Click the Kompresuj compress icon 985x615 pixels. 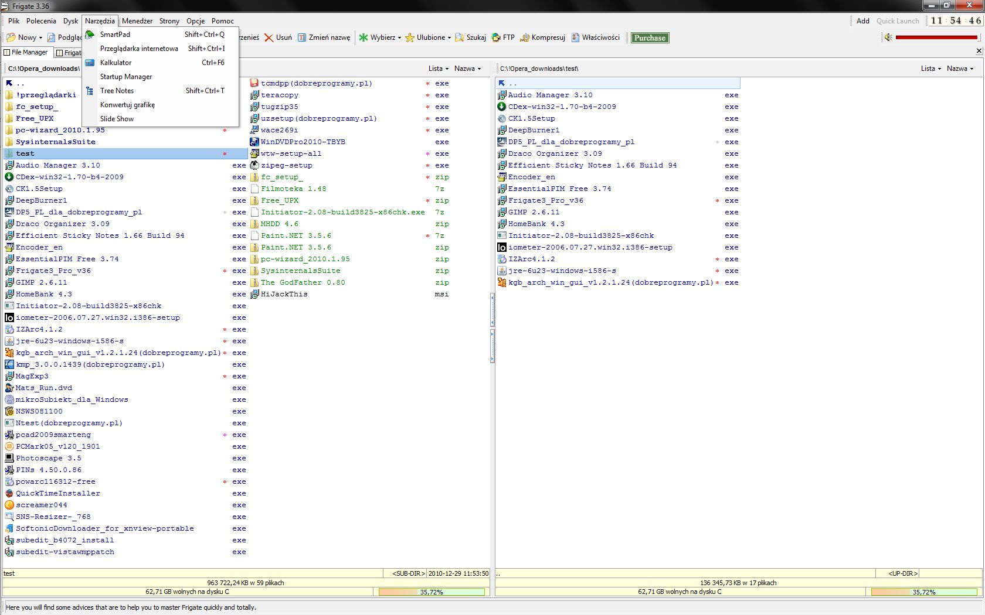(525, 37)
